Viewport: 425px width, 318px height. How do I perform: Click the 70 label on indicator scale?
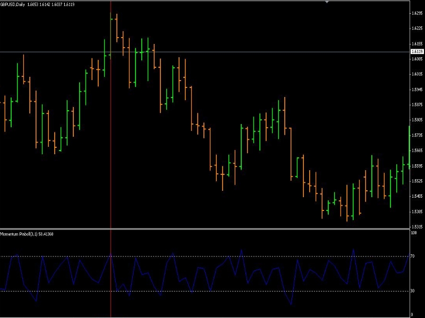(x=413, y=257)
